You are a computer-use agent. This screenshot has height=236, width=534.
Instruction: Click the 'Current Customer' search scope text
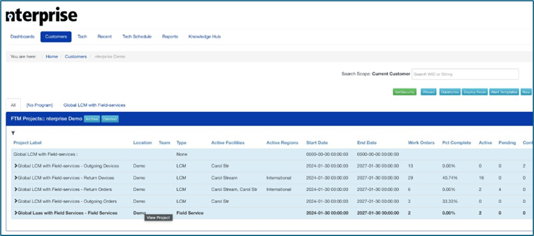tap(391, 74)
